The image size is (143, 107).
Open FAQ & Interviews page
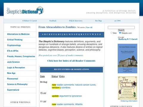tap(76, 21)
